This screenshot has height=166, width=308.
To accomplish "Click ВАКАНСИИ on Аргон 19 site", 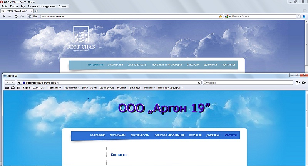I will 196,135.
